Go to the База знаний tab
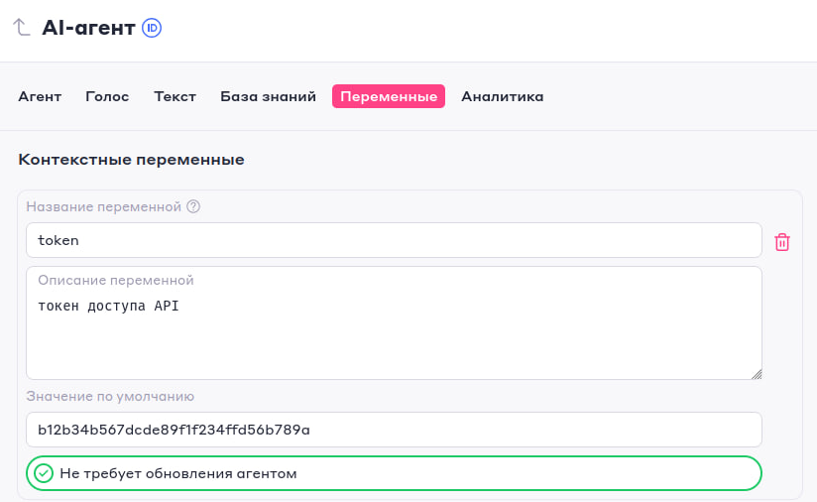The height and width of the screenshot is (502, 817). pyautogui.click(x=268, y=96)
